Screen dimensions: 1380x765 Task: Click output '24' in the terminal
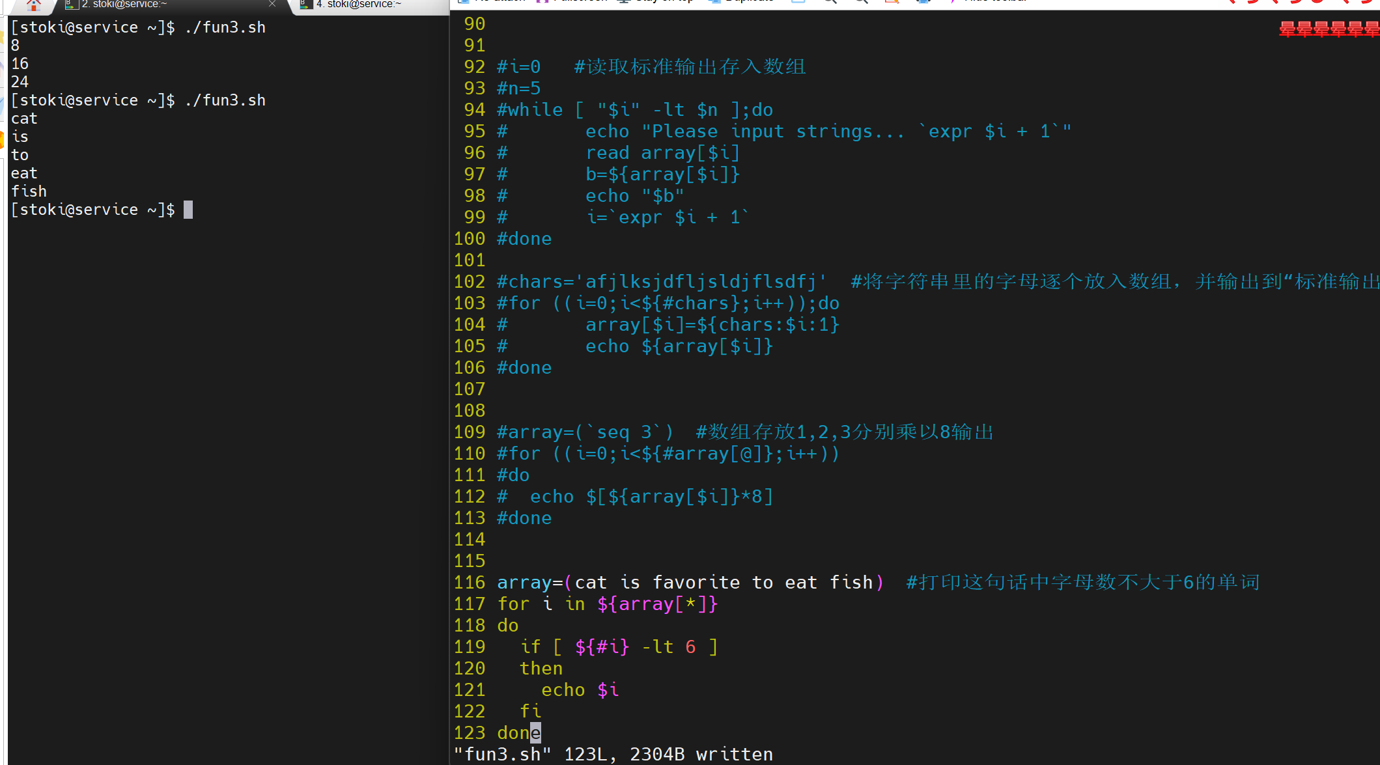pos(20,82)
